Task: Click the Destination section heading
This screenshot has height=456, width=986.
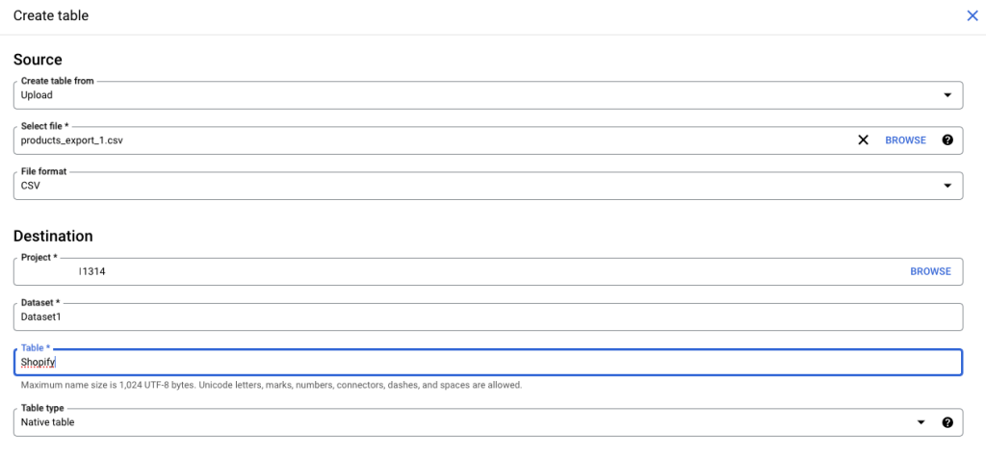Action: point(53,236)
